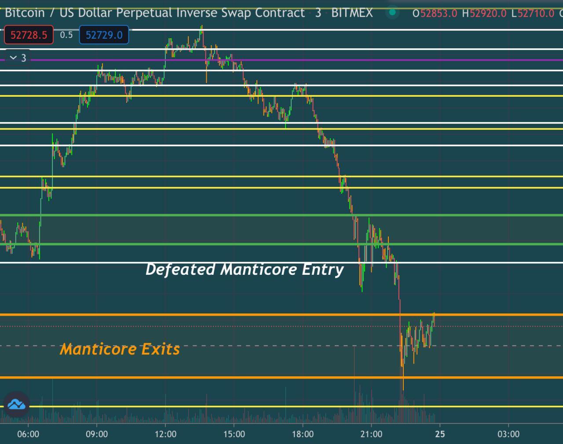Click the BITMEX exchange label

tap(352, 13)
